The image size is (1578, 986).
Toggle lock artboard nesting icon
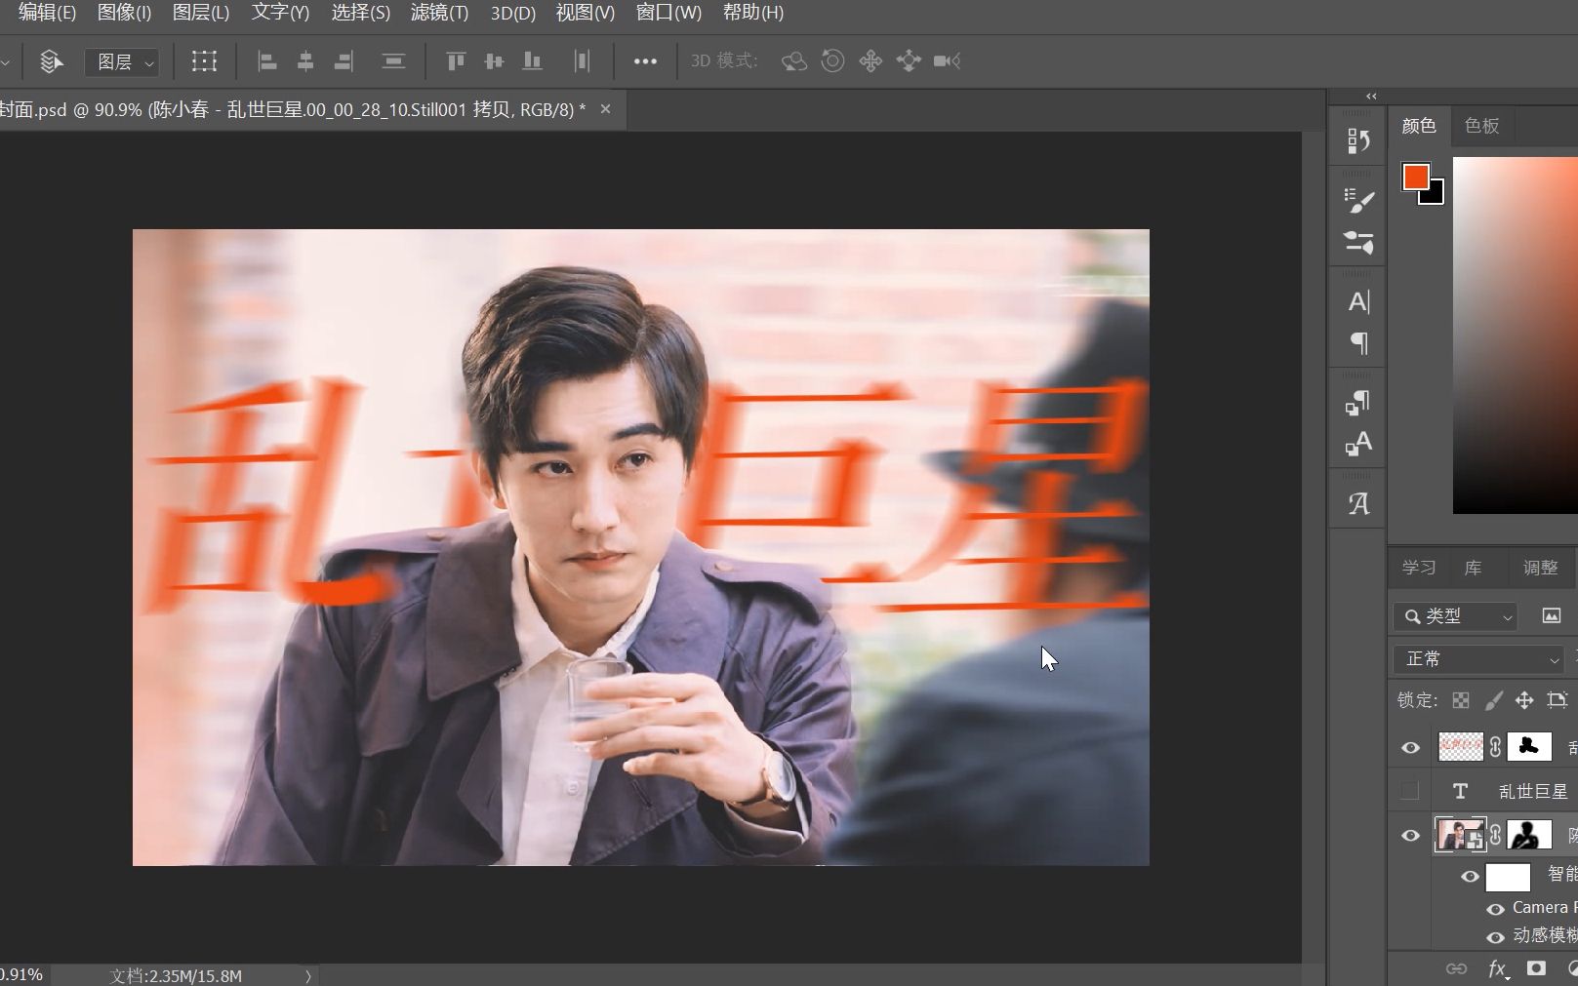(x=1558, y=700)
